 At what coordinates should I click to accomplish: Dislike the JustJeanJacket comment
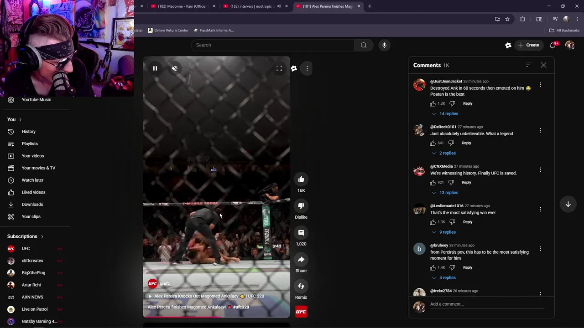pos(452,104)
